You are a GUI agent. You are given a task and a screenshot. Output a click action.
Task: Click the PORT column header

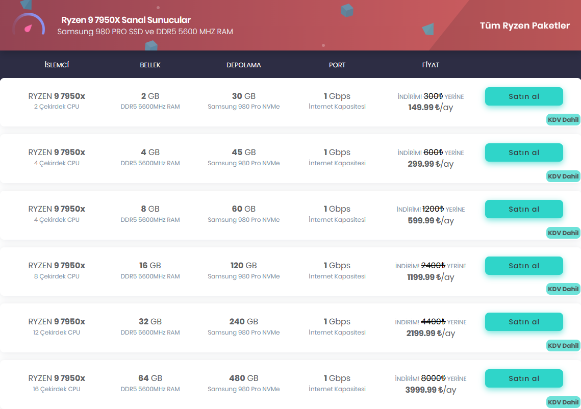tap(337, 65)
